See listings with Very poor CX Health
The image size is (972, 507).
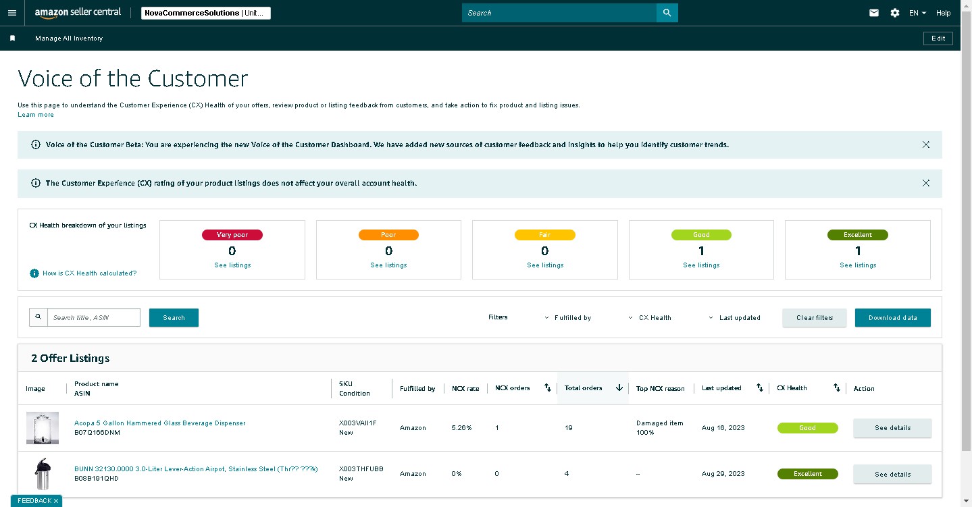[x=232, y=265]
